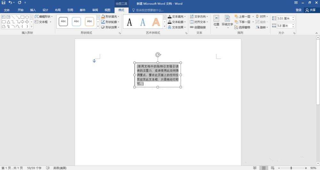This screenshot has width=320, height=170.
Task: Click the zoom slider thumb in status bar
Action: pyautogui.click(x=291, y=168)
